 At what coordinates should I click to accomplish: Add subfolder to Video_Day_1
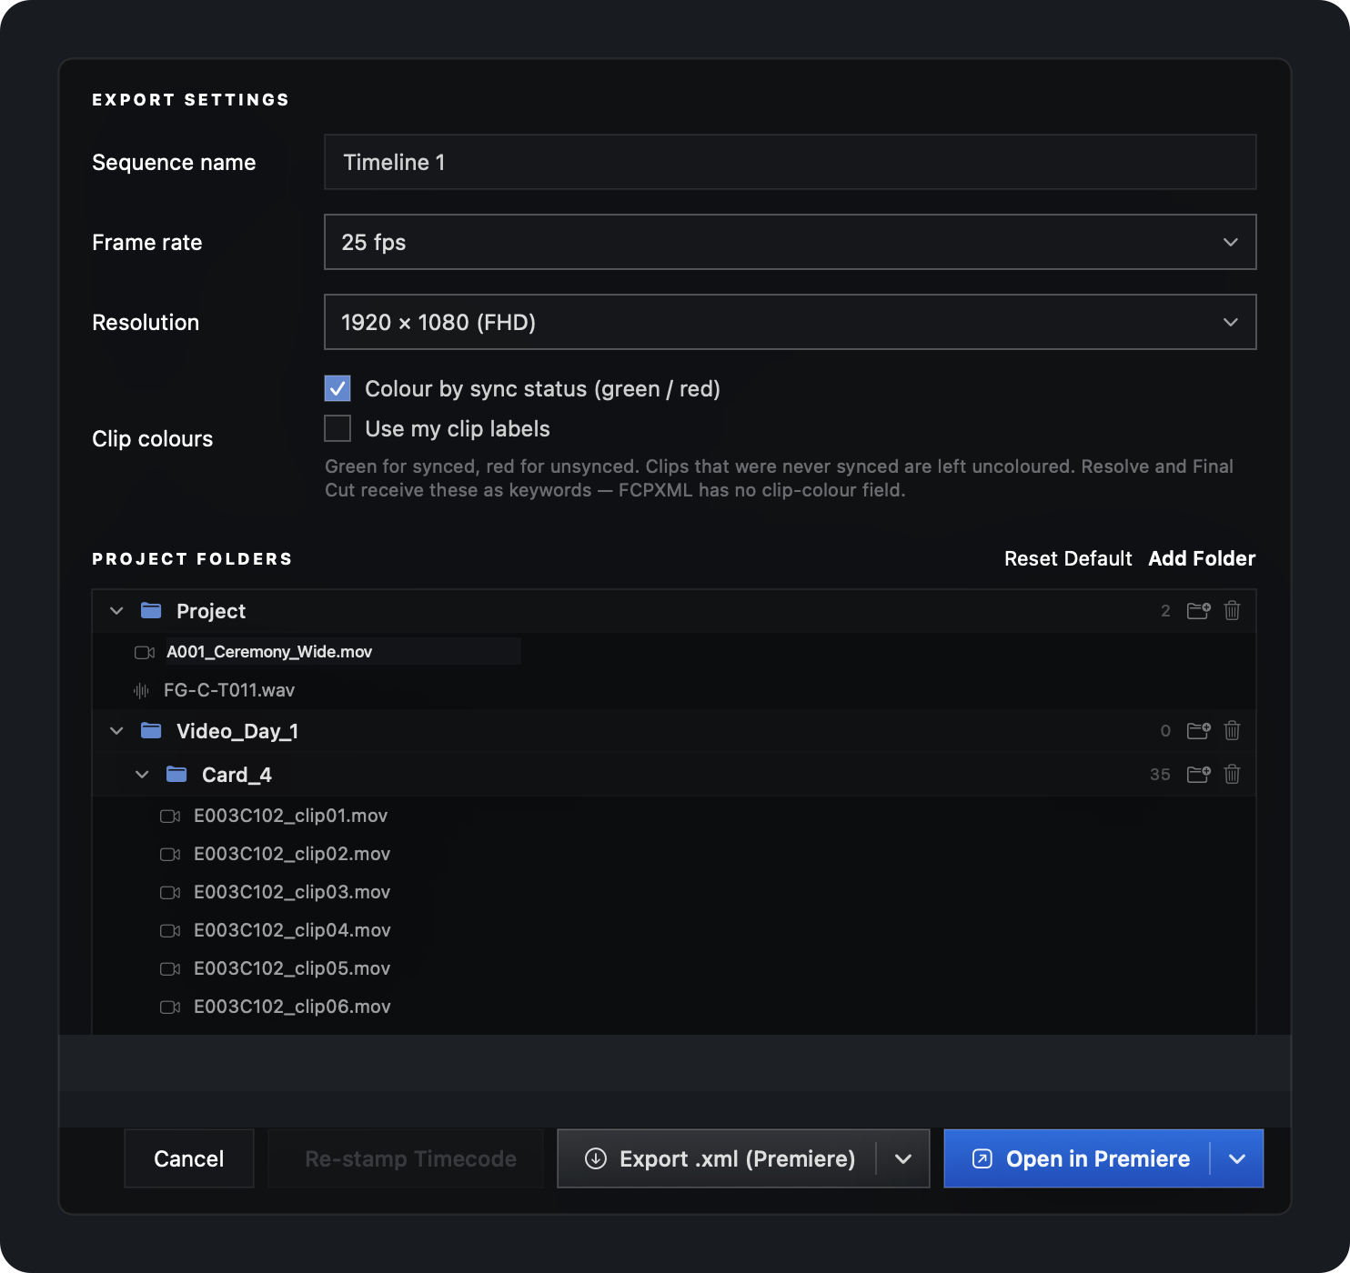tap(1198, 730)
